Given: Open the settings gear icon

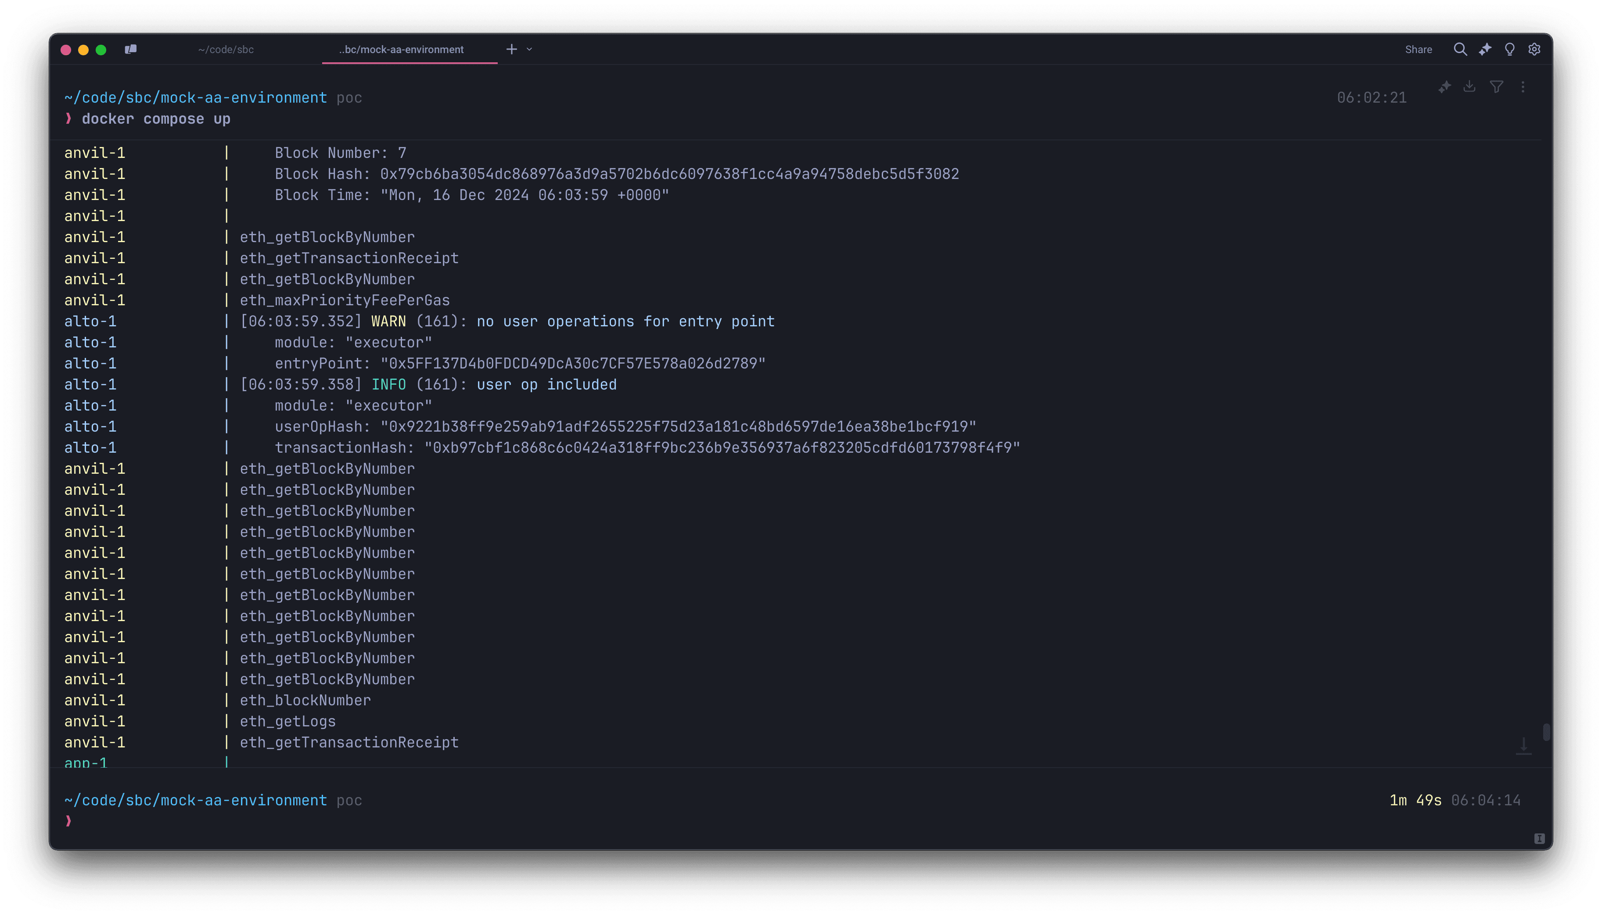Looking at the screenshot, I should click(x=1534, y=49).
